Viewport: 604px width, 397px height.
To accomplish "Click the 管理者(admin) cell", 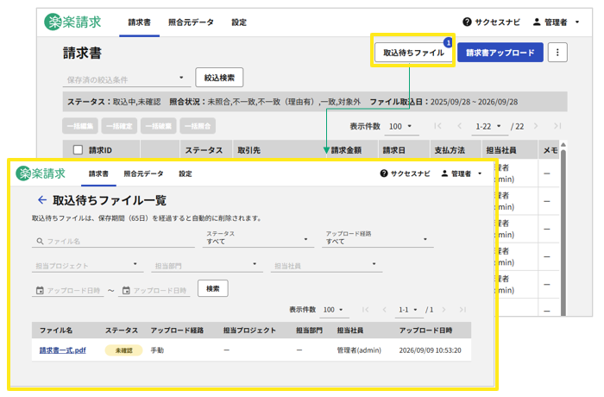I will coord(359,350).
